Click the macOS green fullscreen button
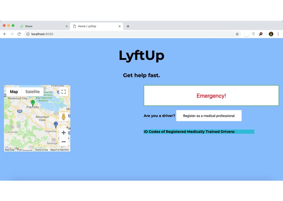Viewport: 283px width, 201px height. tap(13, 26)
